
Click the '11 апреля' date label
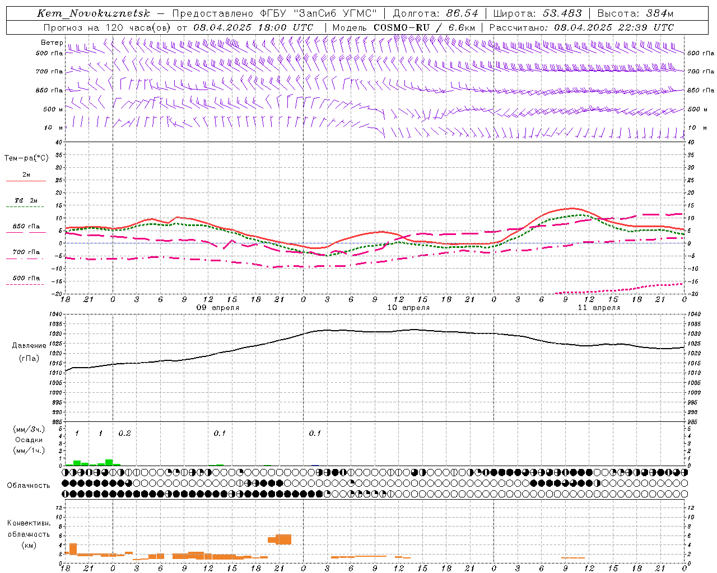[599, 308]
